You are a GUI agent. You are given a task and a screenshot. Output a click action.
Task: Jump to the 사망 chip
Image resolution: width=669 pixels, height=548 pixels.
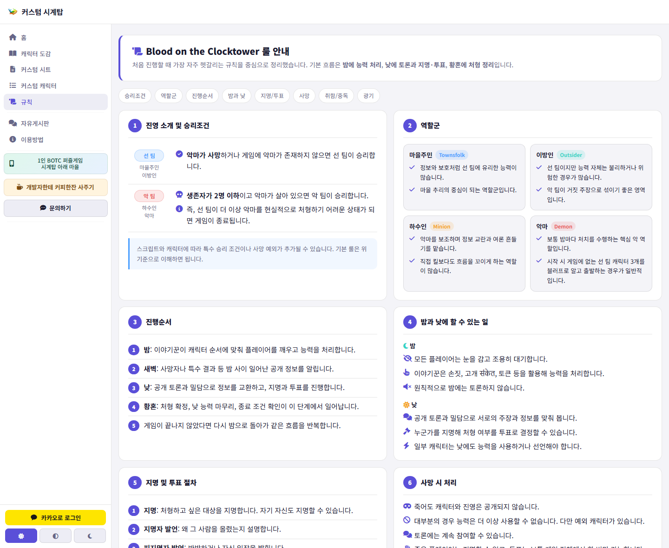pyautogui.click(x=304, y=96)
